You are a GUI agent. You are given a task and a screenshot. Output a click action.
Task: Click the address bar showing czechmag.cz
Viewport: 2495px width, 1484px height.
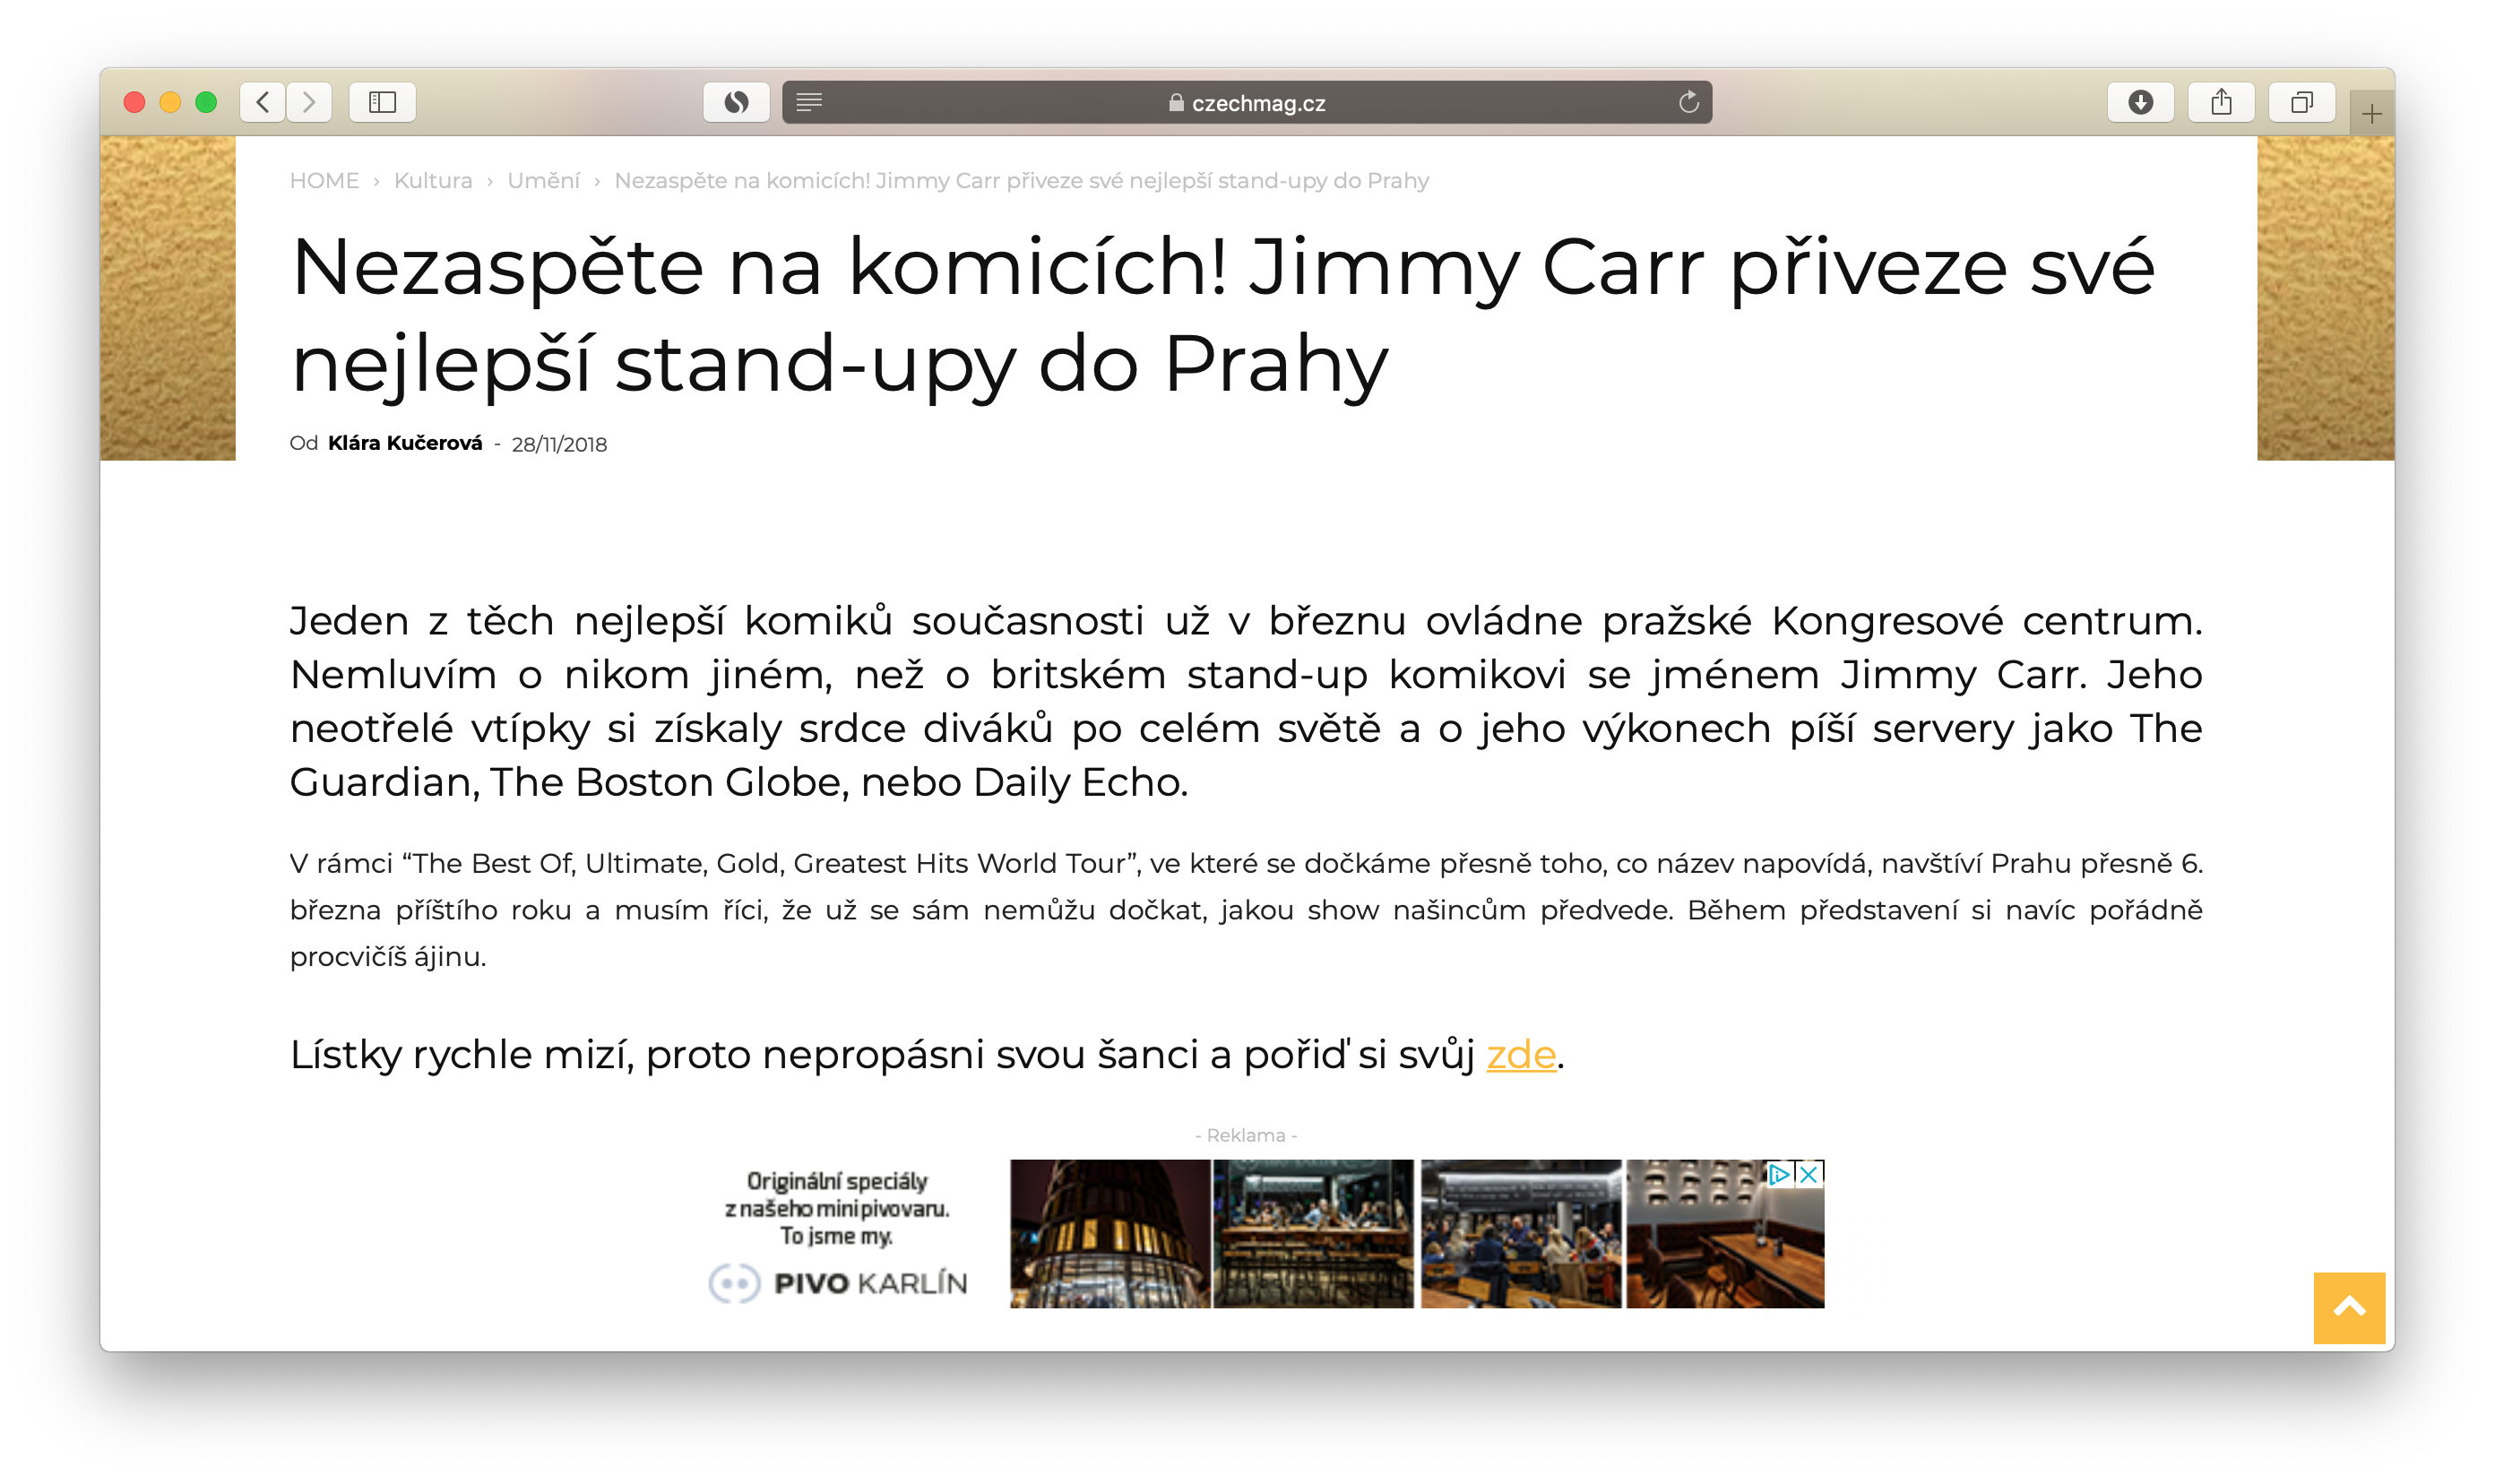click(1246, 102)
